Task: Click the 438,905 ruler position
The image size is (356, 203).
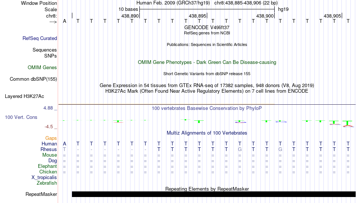Action: (x=332, y=16)
